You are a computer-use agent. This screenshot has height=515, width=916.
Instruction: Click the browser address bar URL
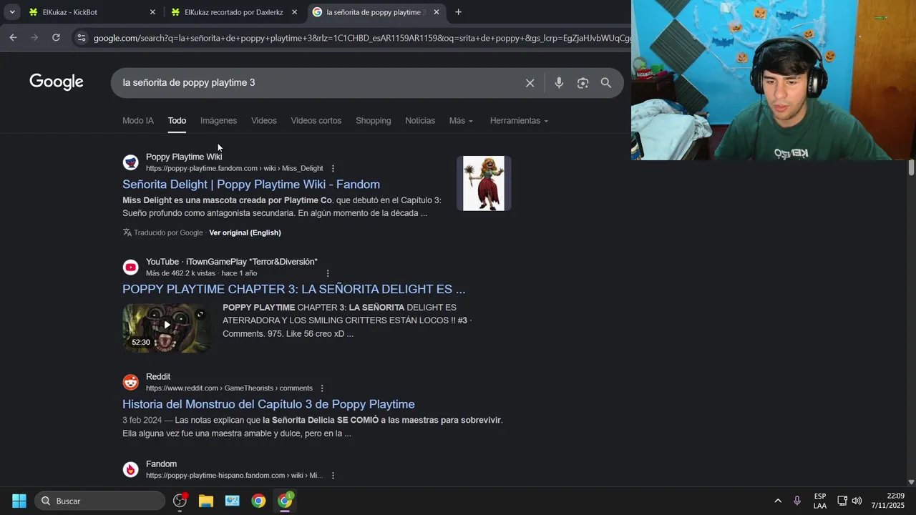click(x=361, y=38)
